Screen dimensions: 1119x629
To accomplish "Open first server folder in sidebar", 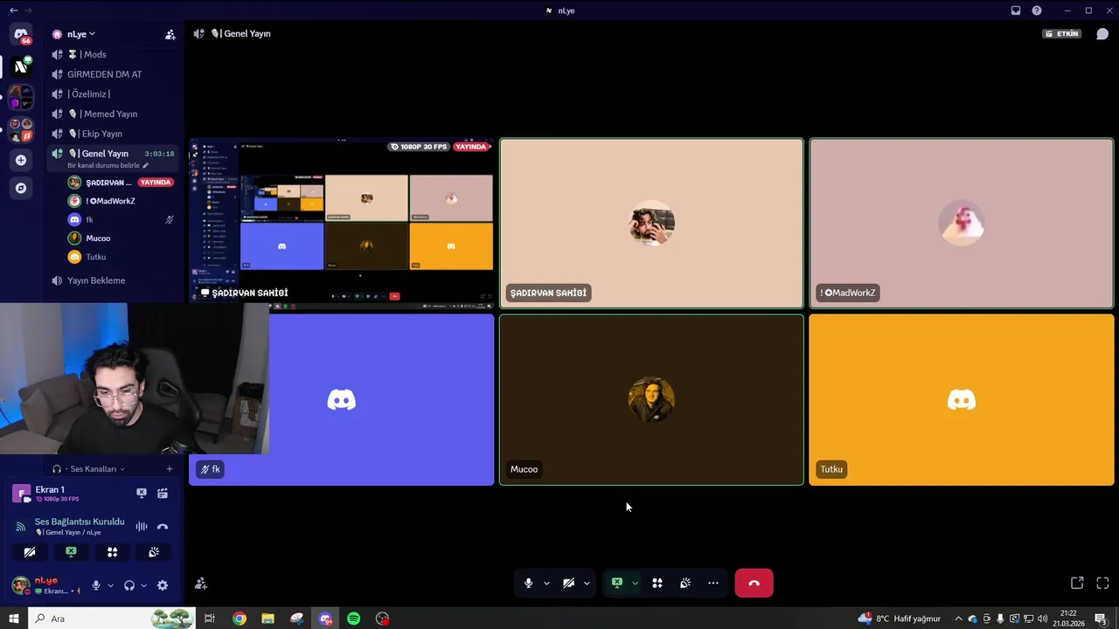I will pyautogui.click(x=21, y=96).
